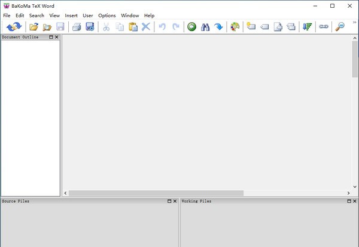This screenshot has width=359, height=247.
Task: Open the Options menu
Action: point(107,15)
